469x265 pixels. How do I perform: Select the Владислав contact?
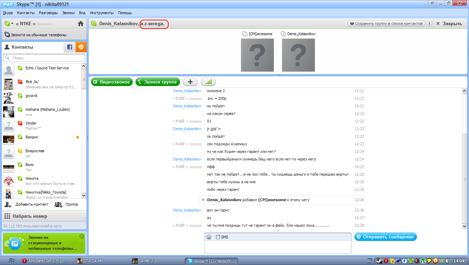pos(42,153)
